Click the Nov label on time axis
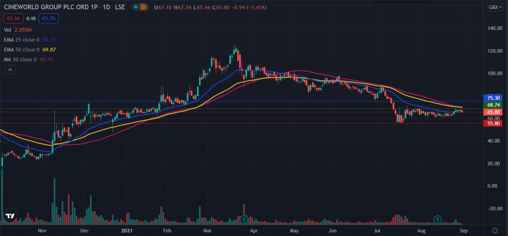 42,231
